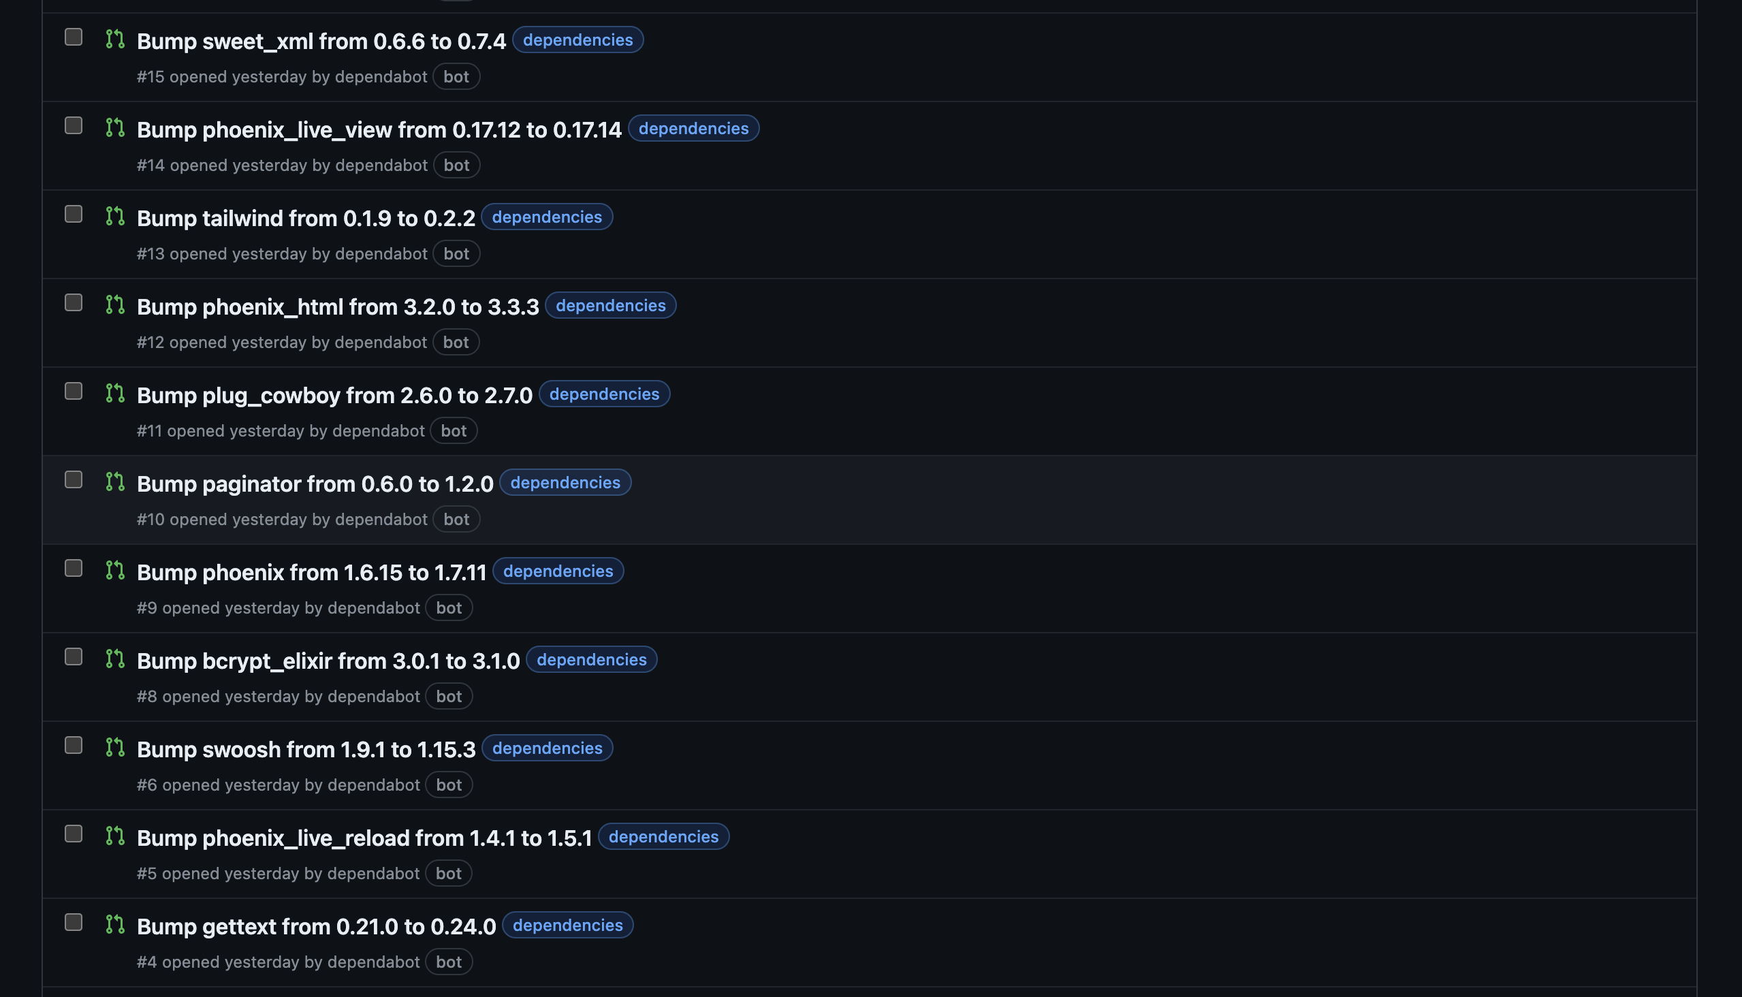
Task: Click the PR icon next to gettext bump
Action: click(x=115, y=923)
